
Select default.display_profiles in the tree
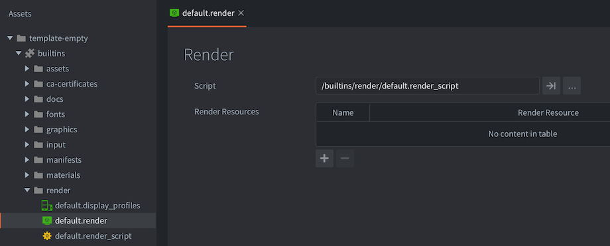coord(78,205)
